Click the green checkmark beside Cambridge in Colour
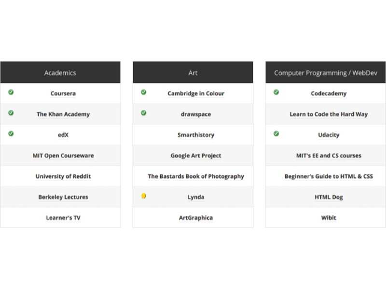Screen dimensions: 386x289 pyautogui.click(x=143, y=92)
